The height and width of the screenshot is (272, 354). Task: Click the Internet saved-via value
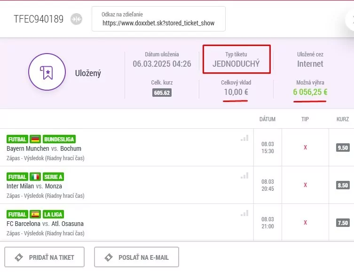[310, 64]
